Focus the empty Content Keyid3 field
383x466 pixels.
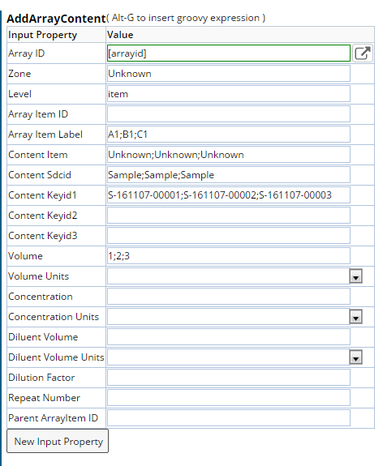[x=229, y=236]
